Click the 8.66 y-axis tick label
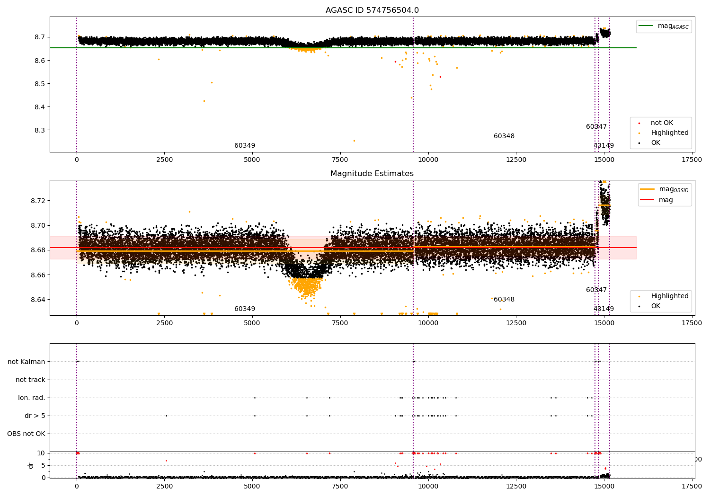The width and height of the screenshot is (710, 497). click(x=38, y=275)
